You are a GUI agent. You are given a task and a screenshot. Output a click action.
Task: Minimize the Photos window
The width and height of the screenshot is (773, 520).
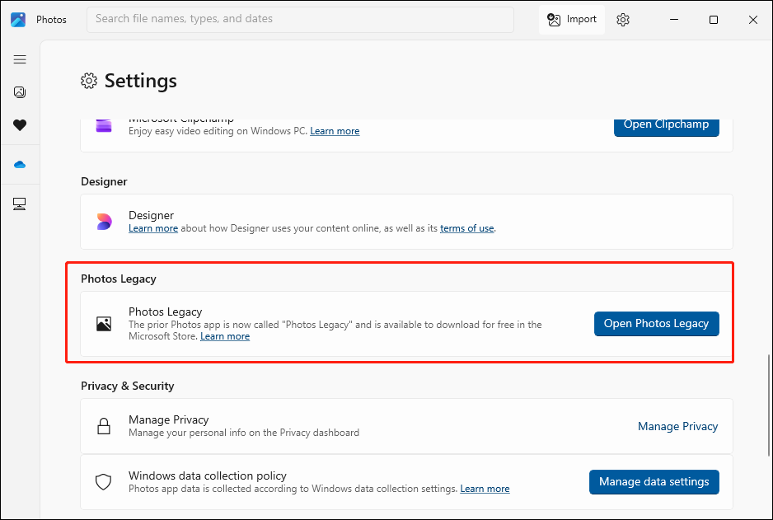coord(674,20)
